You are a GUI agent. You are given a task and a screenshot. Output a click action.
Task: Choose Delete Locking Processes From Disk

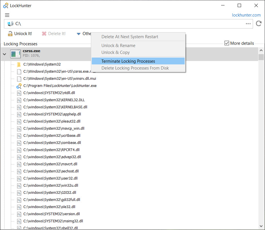[135, 68]
